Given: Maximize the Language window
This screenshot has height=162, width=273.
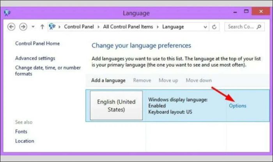Looking at the screenshot, I should (246, 11).
